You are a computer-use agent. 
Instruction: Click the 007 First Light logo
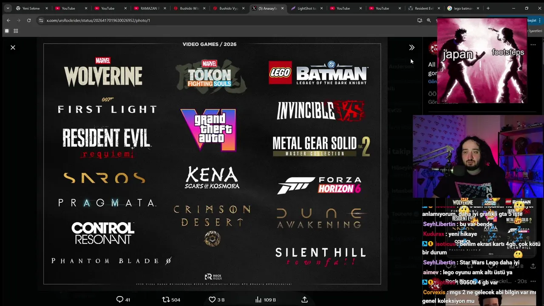coord(107,106)
